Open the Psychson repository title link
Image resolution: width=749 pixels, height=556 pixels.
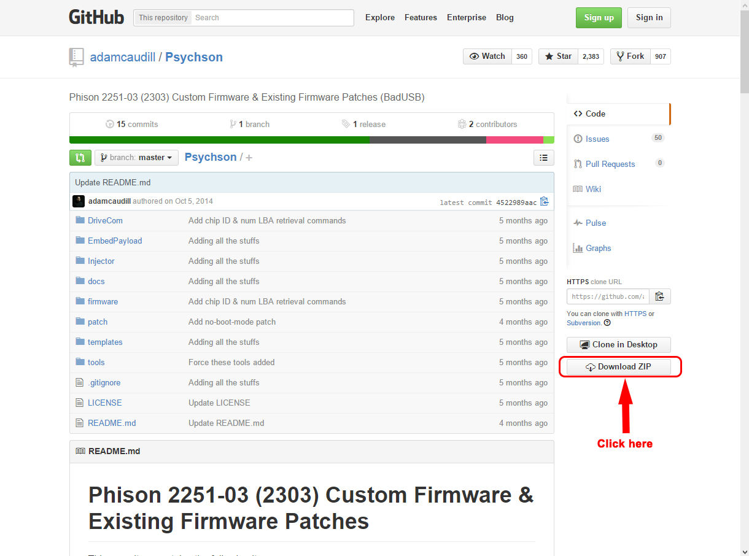tap(194, 57)
